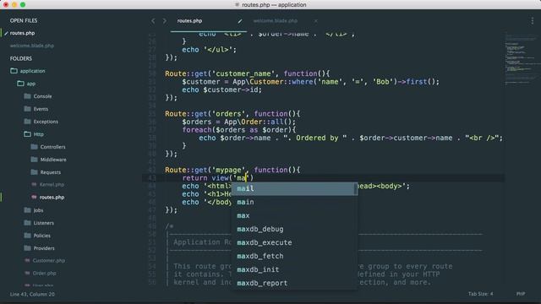Place cursor on the foreach line
Viewport: 541px width, 304px height.
pyautogui.click(x=239, y=130)
